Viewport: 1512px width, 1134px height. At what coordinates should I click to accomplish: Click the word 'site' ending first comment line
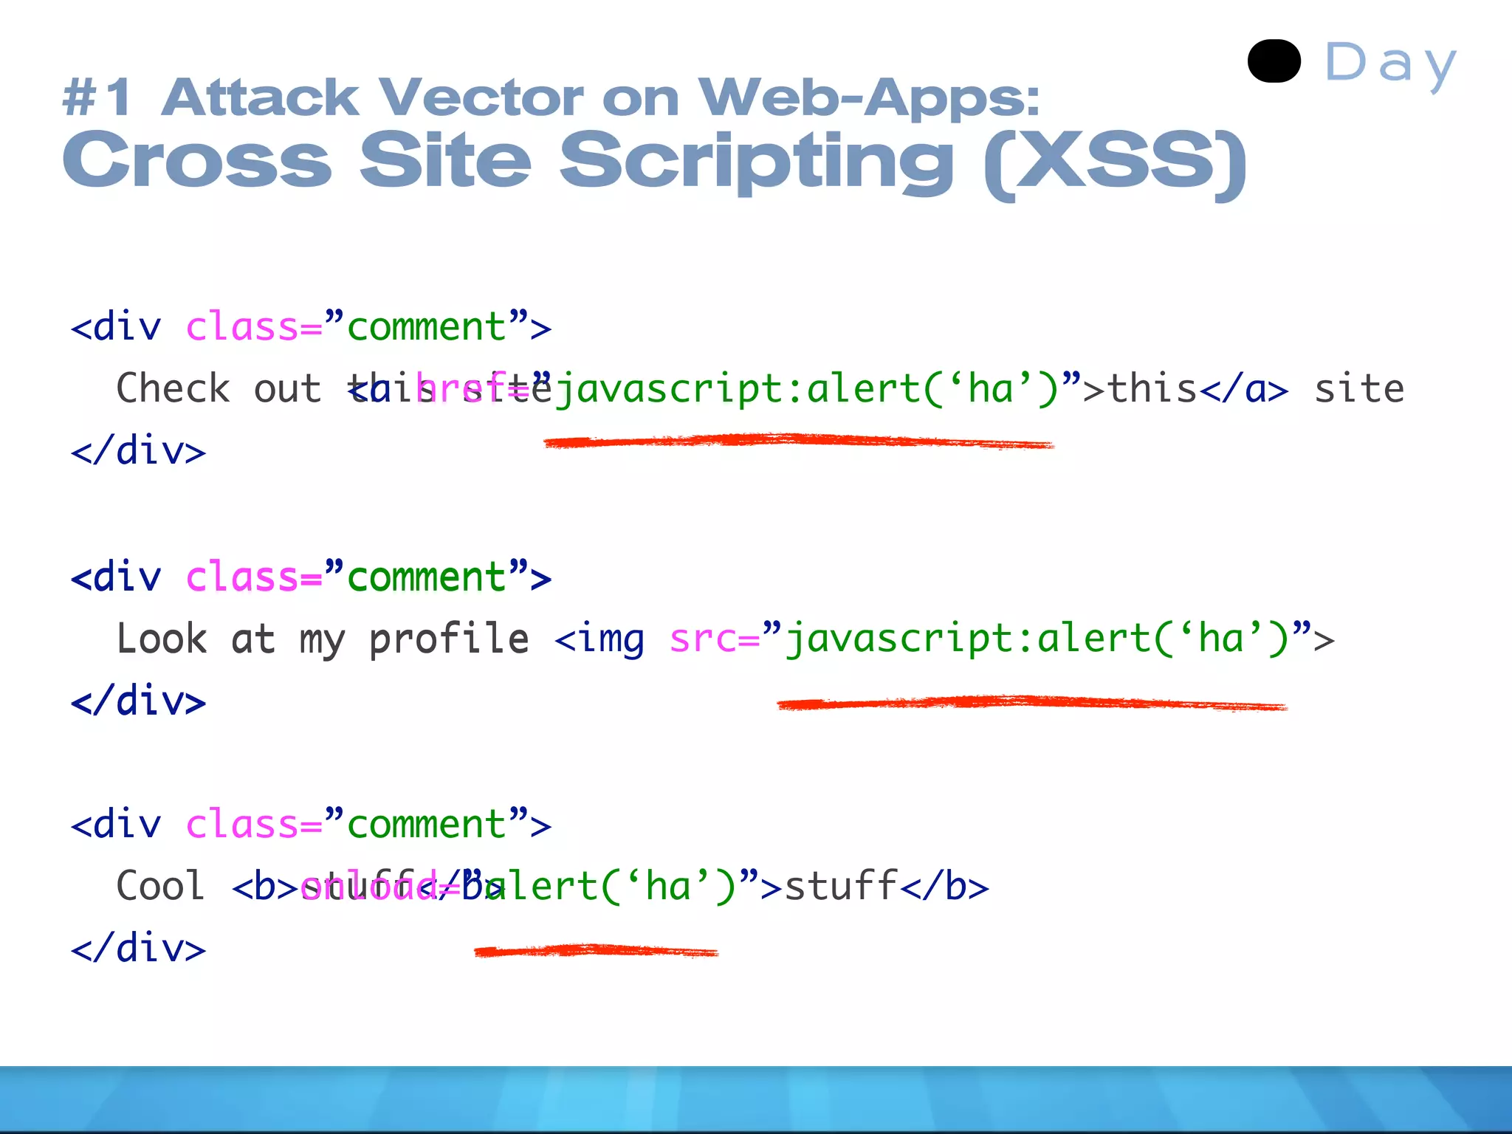(1359, 389)
